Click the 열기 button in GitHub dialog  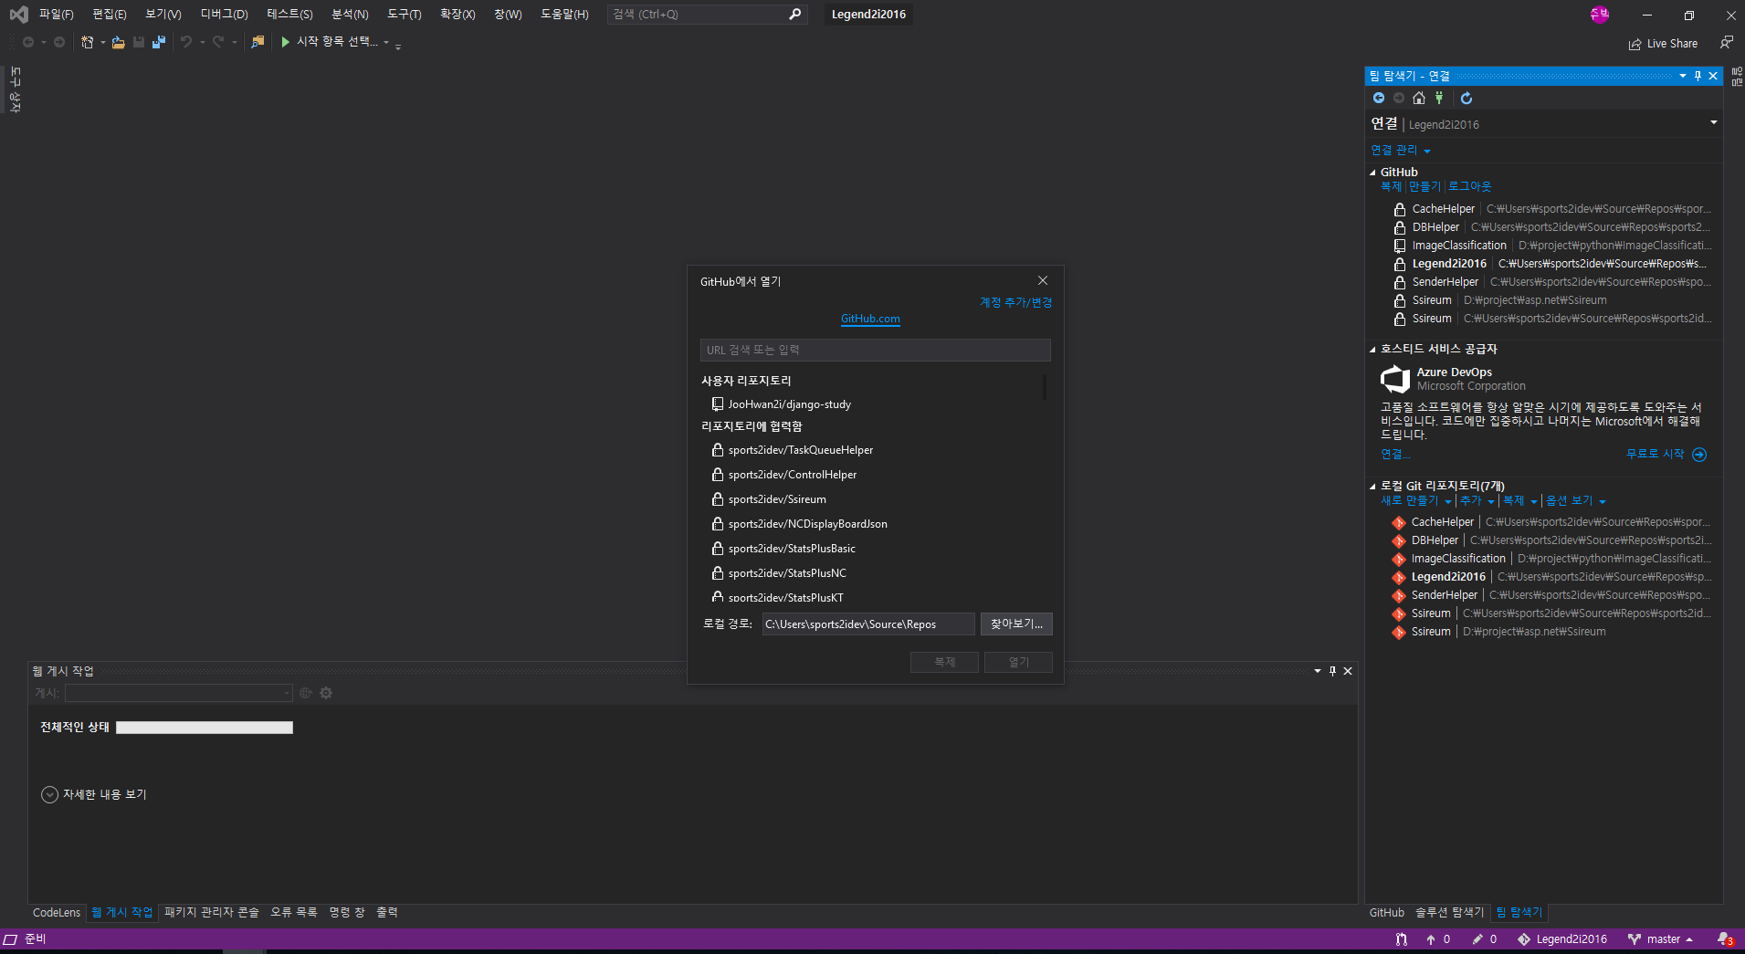pos(1018,662)
